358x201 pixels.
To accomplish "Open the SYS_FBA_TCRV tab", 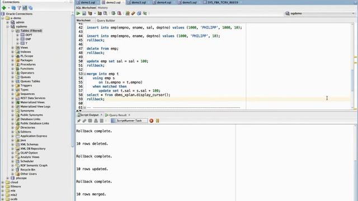I will (x=223, y=2).
